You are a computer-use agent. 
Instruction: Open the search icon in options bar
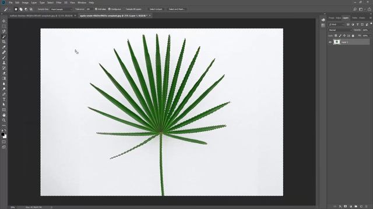pyautogui.click(x=355, y=9)
